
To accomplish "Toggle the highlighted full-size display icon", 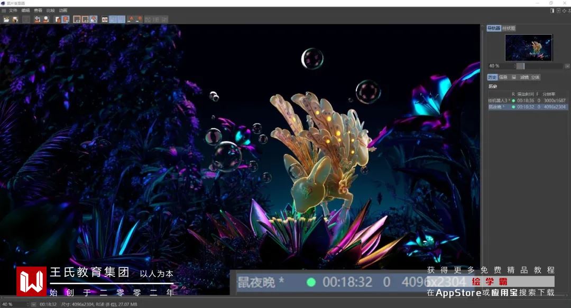I will coord(94,19).
